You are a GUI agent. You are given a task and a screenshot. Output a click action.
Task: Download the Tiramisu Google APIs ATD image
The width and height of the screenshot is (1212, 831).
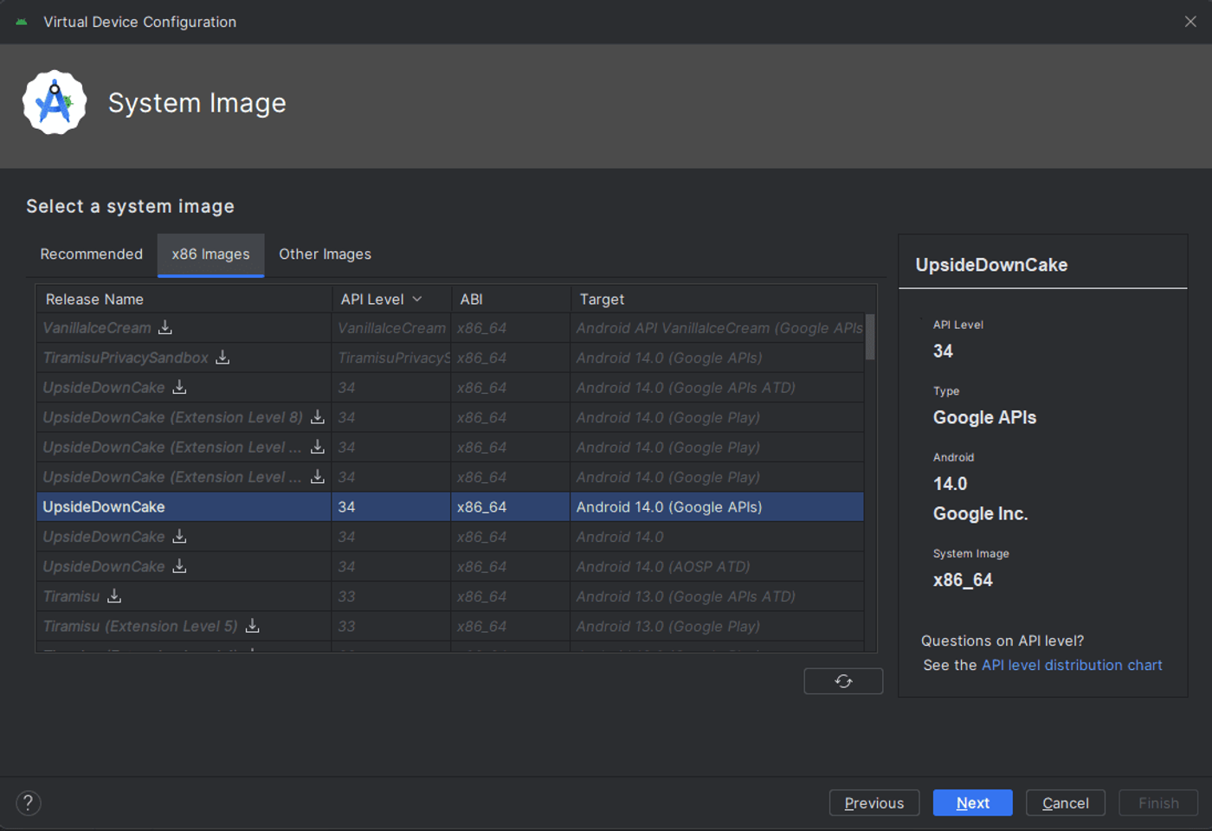coord(114,596)
